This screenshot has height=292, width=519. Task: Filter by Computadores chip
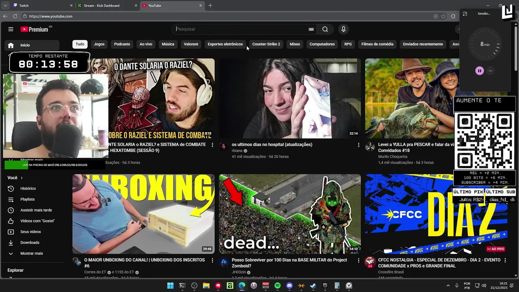(x=322, y=44)
